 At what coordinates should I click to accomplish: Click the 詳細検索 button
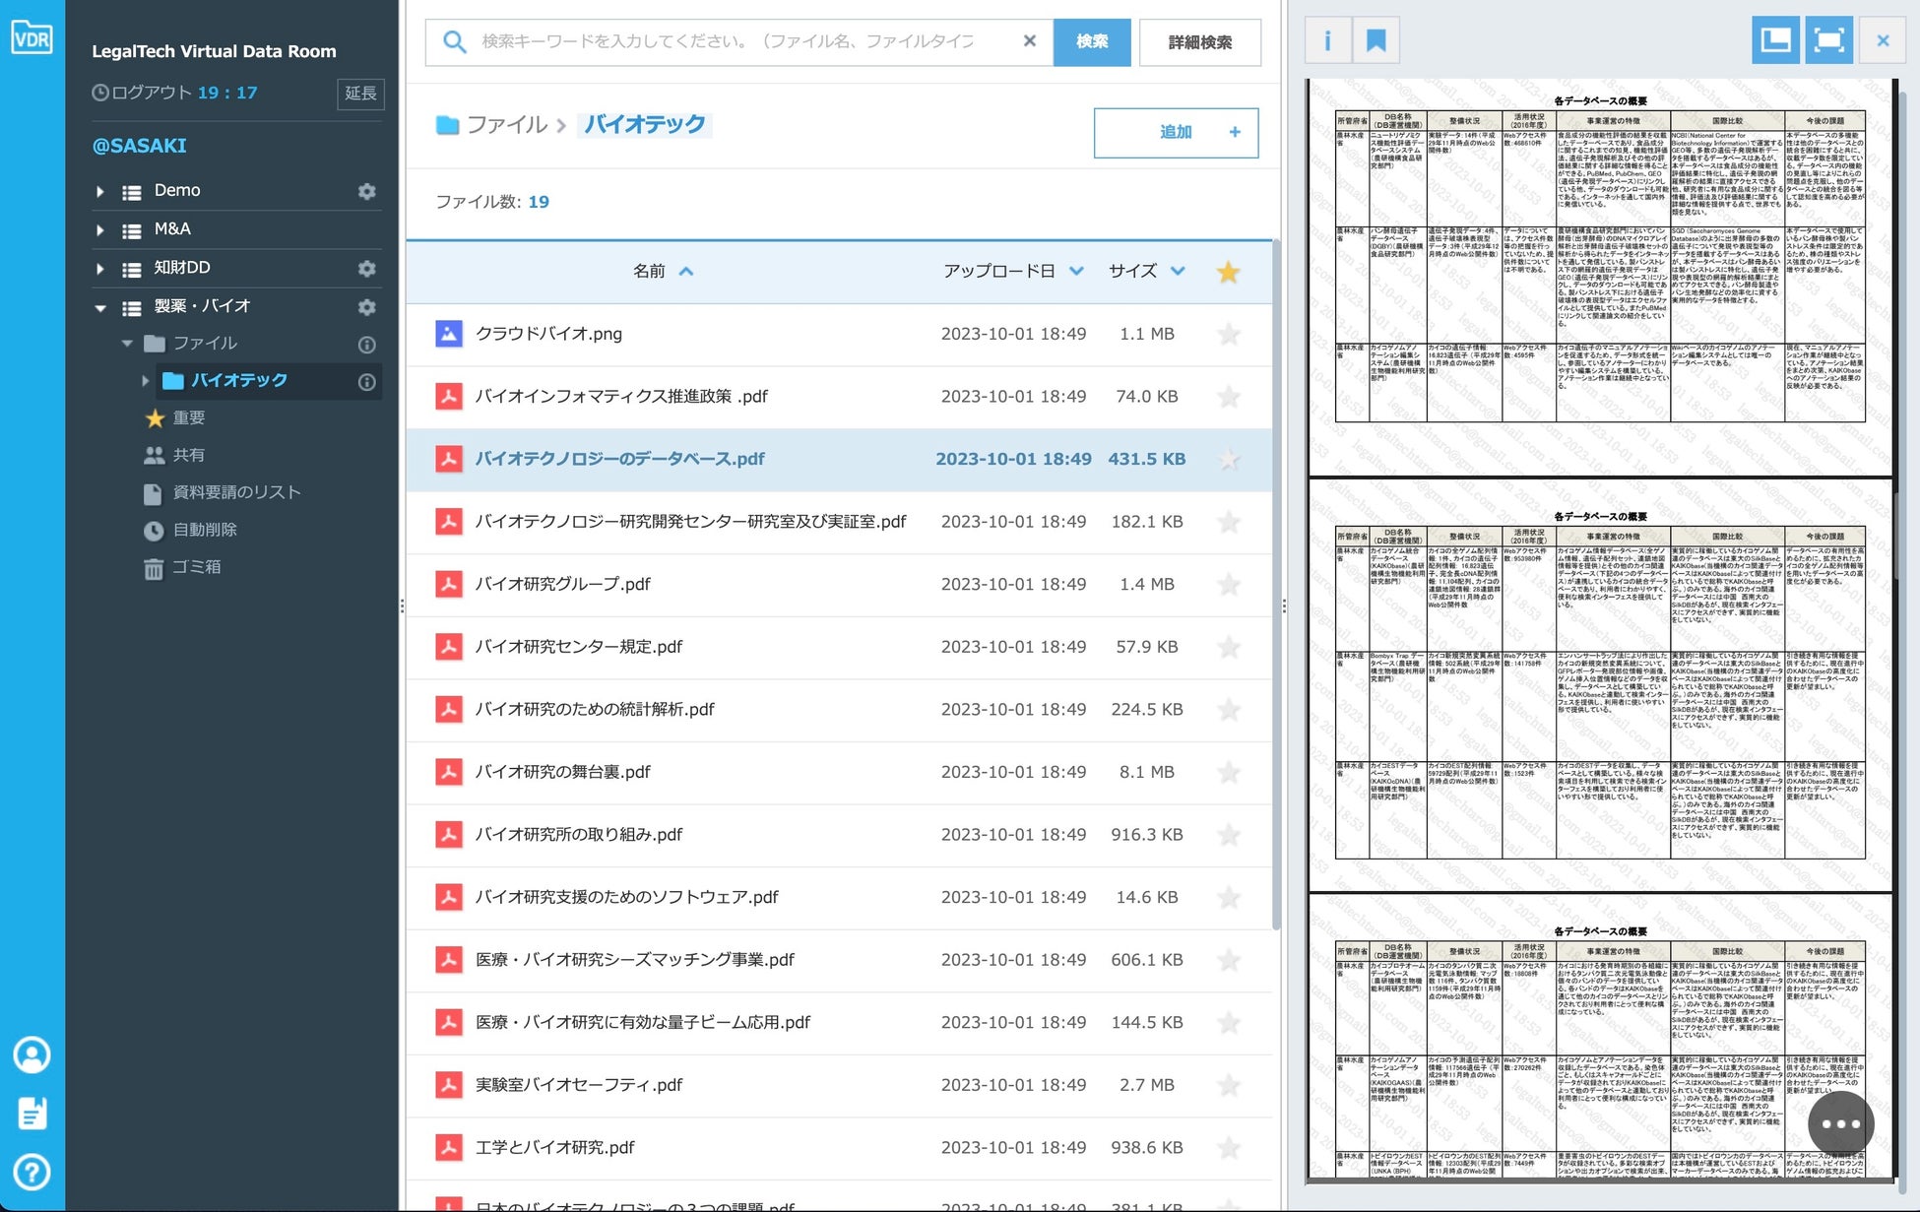coord(1199,42)
